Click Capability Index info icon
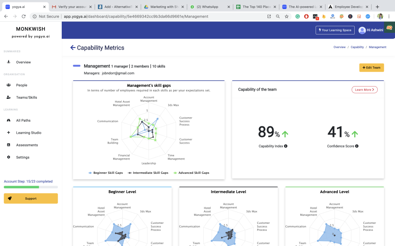The height and width of the screenshot is (246, 395). click(x=286, y=146)
